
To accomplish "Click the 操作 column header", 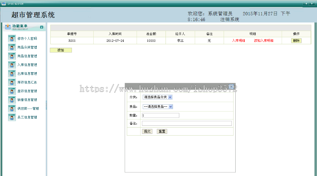I will coord(296,34).
